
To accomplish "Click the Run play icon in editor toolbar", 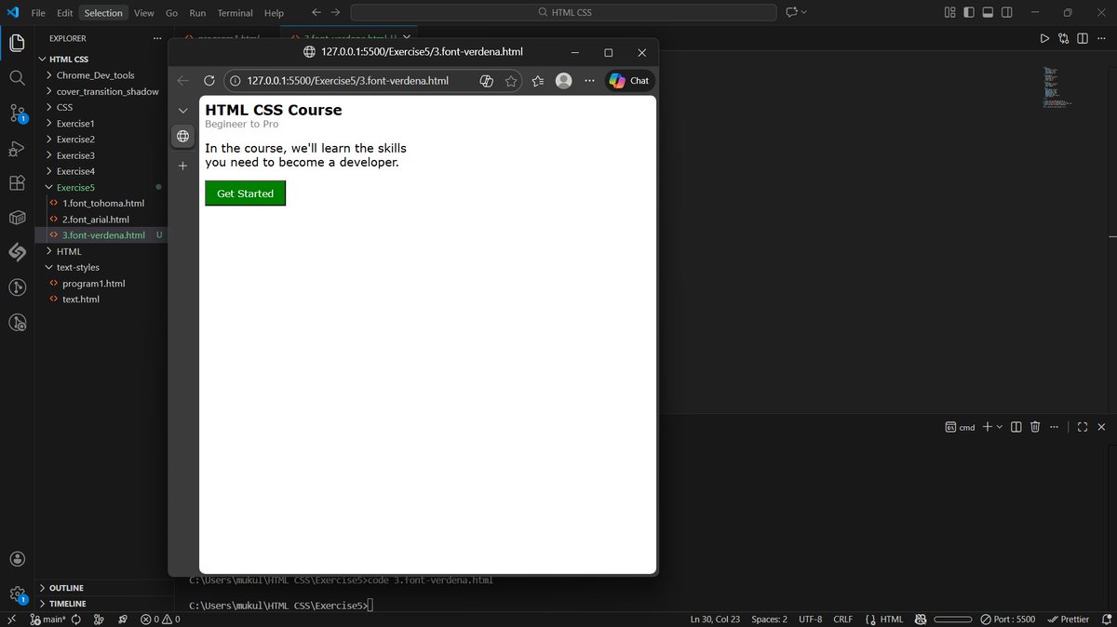I will tap(1044, 38).
